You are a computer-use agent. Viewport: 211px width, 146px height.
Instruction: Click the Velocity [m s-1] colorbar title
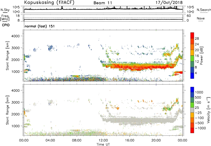(x=208, y=110)
